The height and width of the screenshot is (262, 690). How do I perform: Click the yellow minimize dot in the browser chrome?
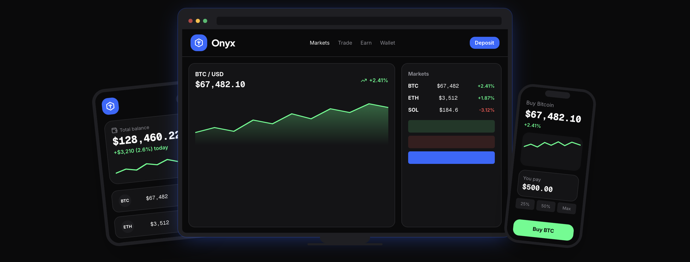click(198, 21)
